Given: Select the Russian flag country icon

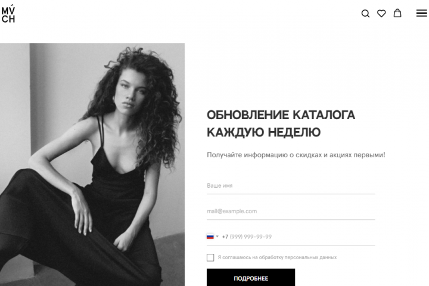Looking at the screenshot, I should point(210,237).
